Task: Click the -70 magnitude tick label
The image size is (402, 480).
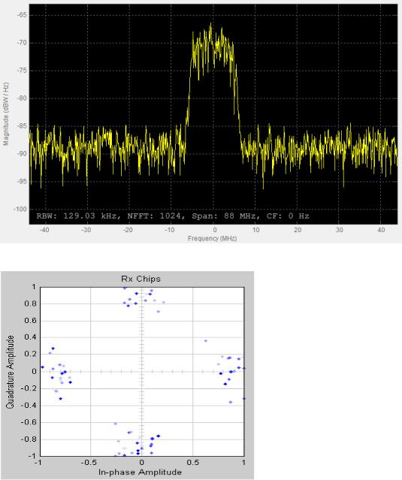Action: click(21, 43)
